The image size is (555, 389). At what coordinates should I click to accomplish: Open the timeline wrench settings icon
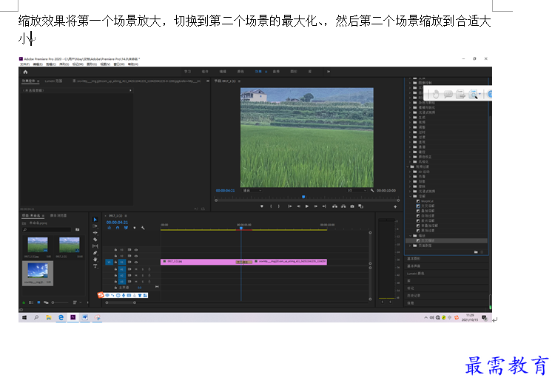(143, 228)
